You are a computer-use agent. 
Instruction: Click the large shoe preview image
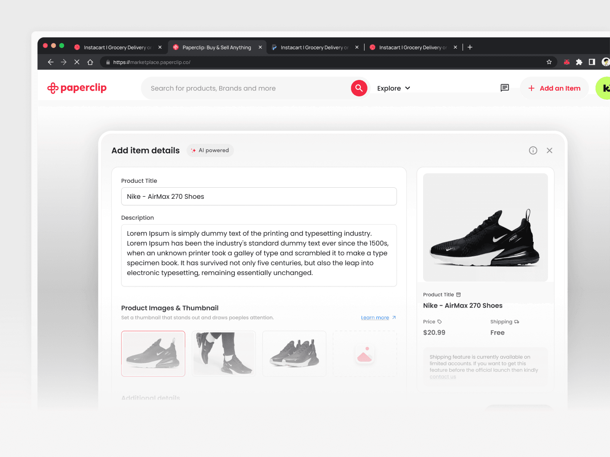click(x=485, y=227)
